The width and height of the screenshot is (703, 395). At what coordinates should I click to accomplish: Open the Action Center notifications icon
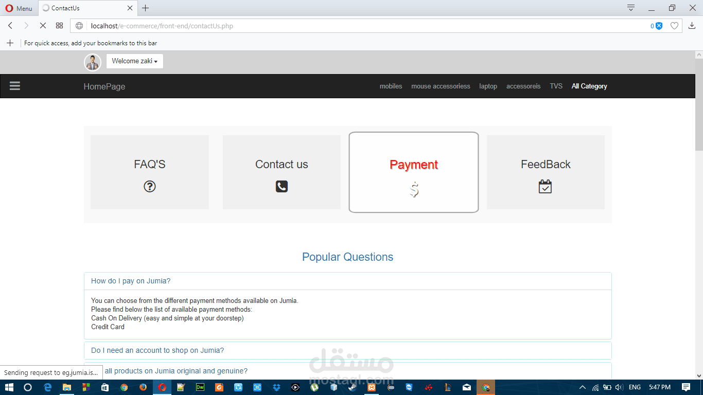686,387
